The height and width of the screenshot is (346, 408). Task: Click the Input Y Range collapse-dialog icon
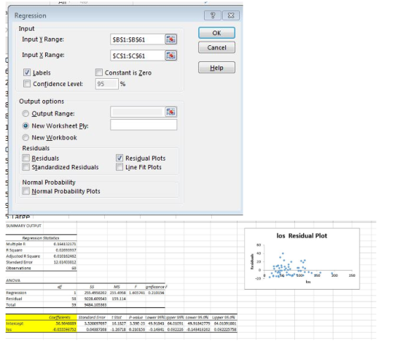tap(170, 39)
